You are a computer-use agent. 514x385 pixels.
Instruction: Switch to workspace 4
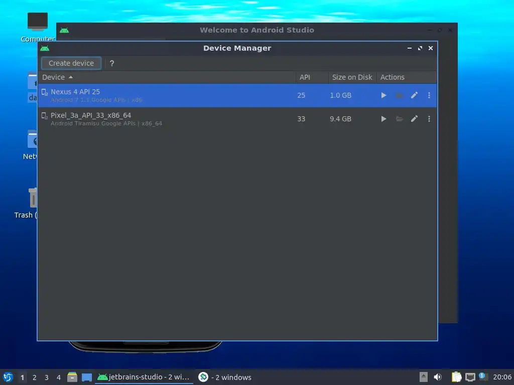59,377
